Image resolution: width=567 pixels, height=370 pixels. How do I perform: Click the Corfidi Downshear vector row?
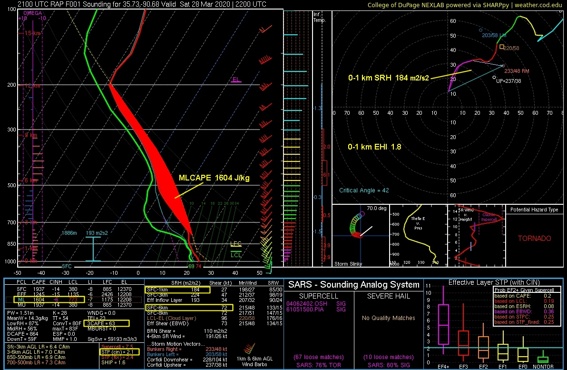click(x=187, y=360)
